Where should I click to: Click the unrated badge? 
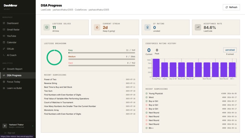point(230,50)
